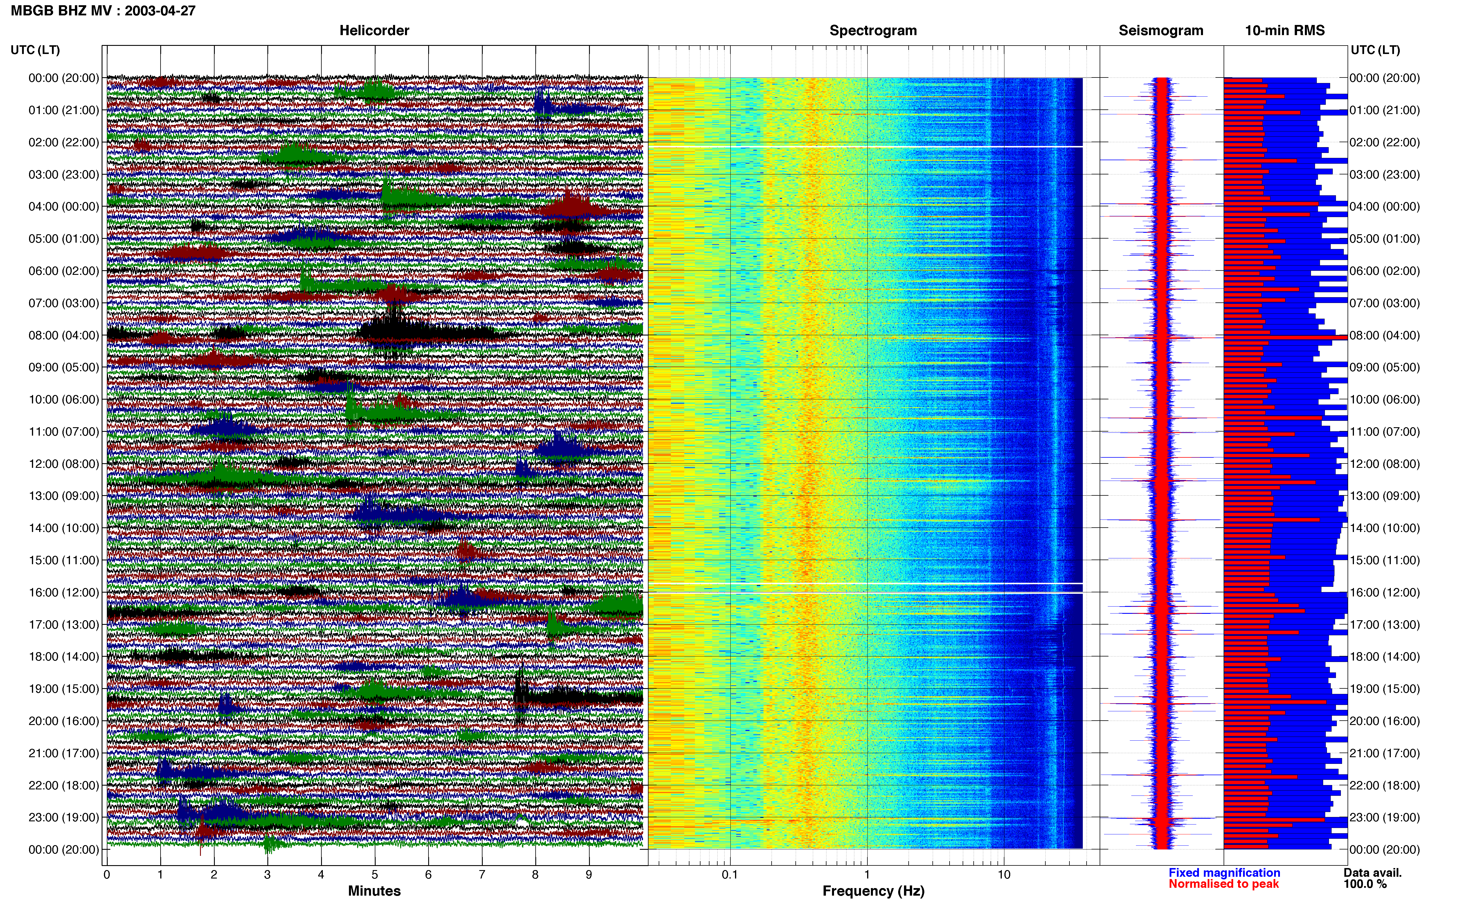
Task: Click minute tick 4 on the Helicorder axis
Action: 321,875
